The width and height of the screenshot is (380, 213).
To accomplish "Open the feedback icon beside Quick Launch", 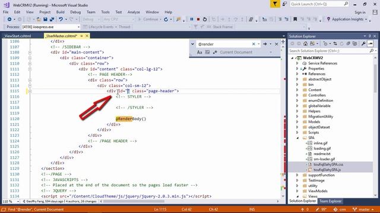I will 284,4.
